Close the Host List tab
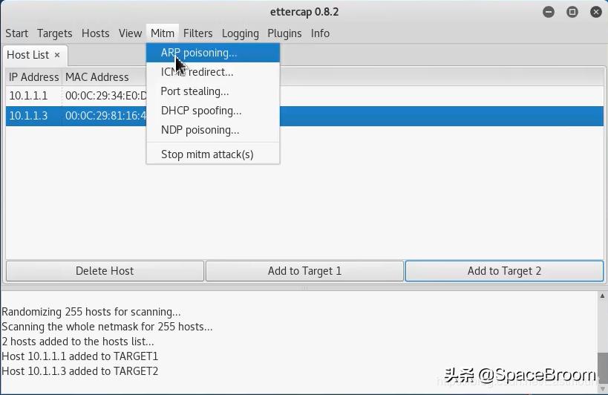Image resolution: width=608 pixels, height=395 pixels. click(x=57, y=55)
